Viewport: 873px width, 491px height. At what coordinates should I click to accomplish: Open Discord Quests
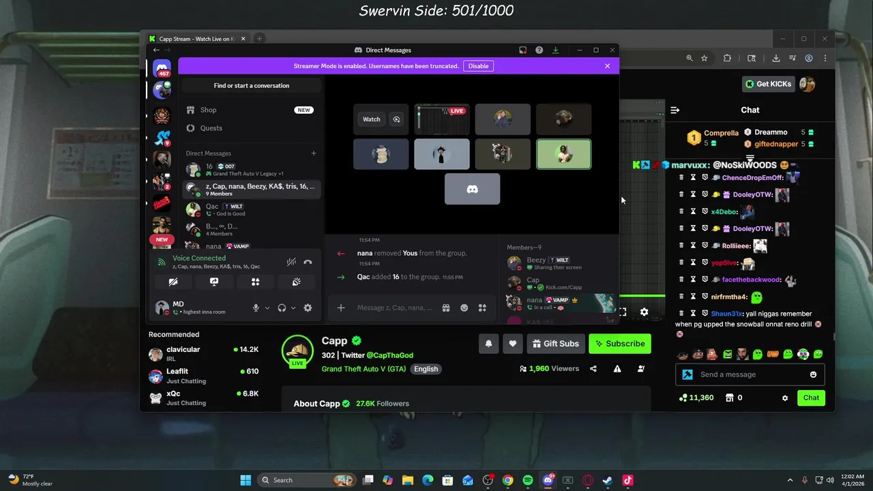(252, 128)
